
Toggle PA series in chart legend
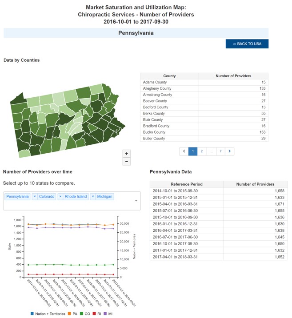[73, 314]
